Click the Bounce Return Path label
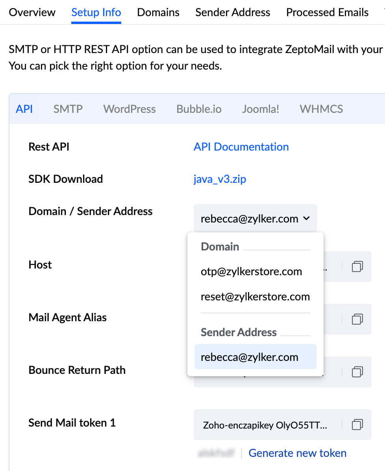The width and height of the screenshot is (385, 471). pos(77,370)
